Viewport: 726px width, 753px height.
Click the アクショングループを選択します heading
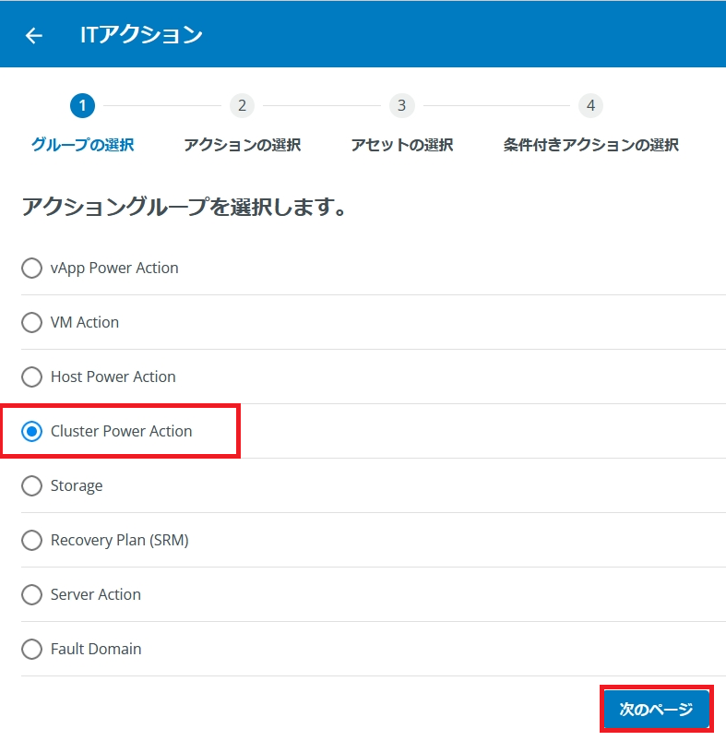tap(184, 207)
